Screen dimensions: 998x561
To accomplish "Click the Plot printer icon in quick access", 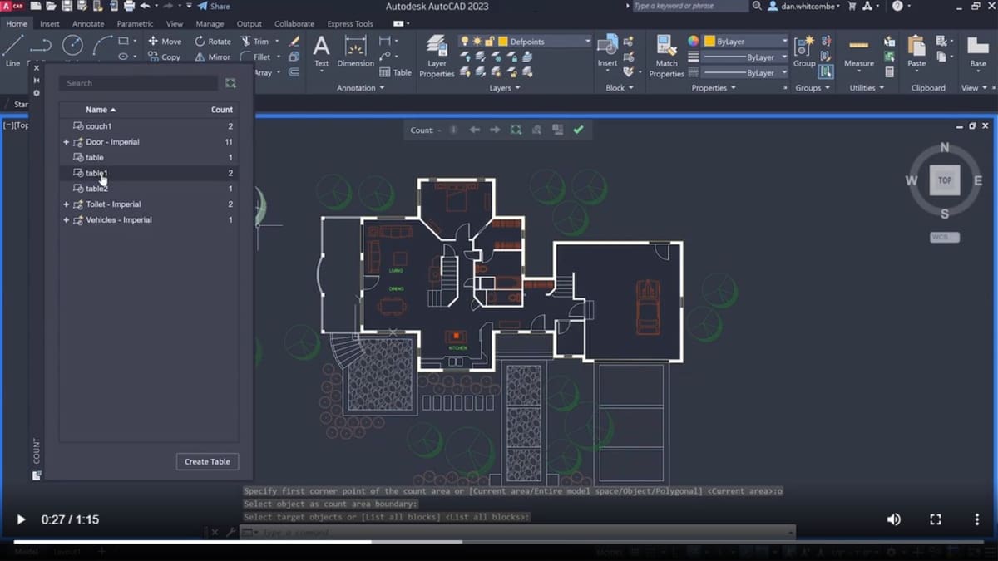I will 129,6.
